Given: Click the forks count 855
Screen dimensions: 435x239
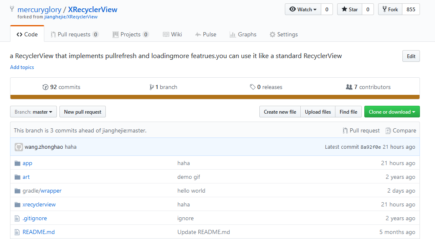Looking at the screenshot, I should (x=411, y=10).
